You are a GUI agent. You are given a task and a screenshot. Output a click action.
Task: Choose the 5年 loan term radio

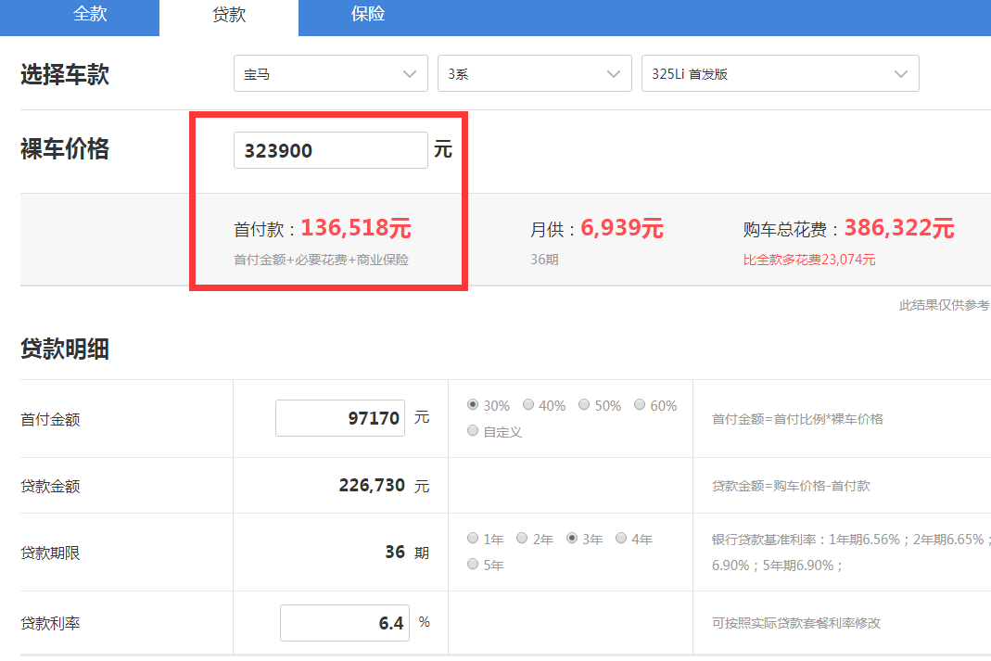[x=473, y=565]
